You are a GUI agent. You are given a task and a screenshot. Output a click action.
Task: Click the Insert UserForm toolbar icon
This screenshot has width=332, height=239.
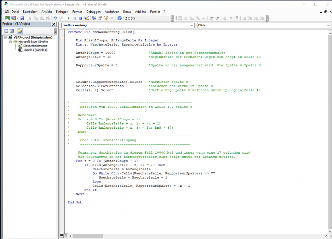coord(13,18)
